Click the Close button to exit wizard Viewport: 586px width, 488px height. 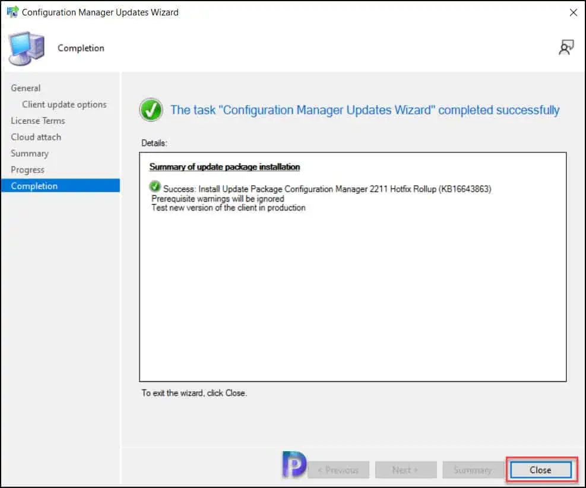pos(540,470)
